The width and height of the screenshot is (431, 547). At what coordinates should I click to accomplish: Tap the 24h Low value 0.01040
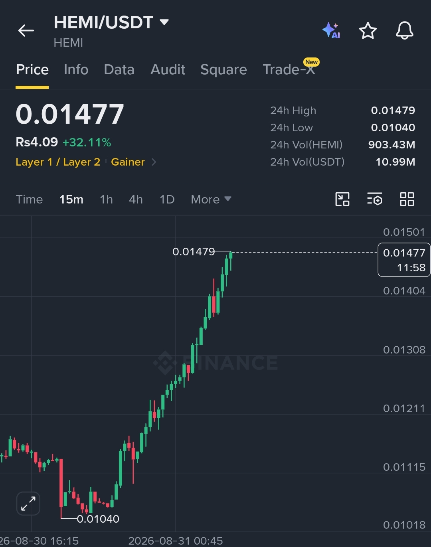[x=393, y=128]
